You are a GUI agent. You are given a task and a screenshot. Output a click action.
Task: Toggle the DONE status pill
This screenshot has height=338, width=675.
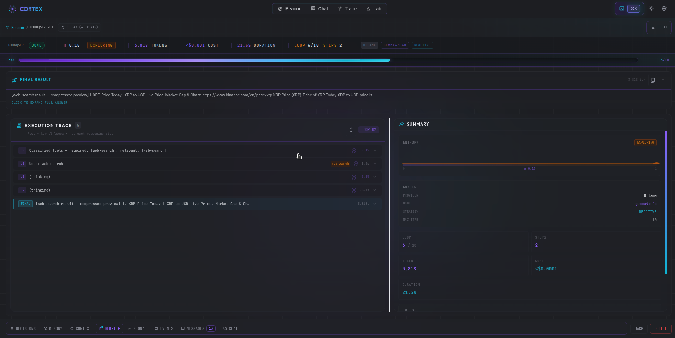click(x=37, y=45)
